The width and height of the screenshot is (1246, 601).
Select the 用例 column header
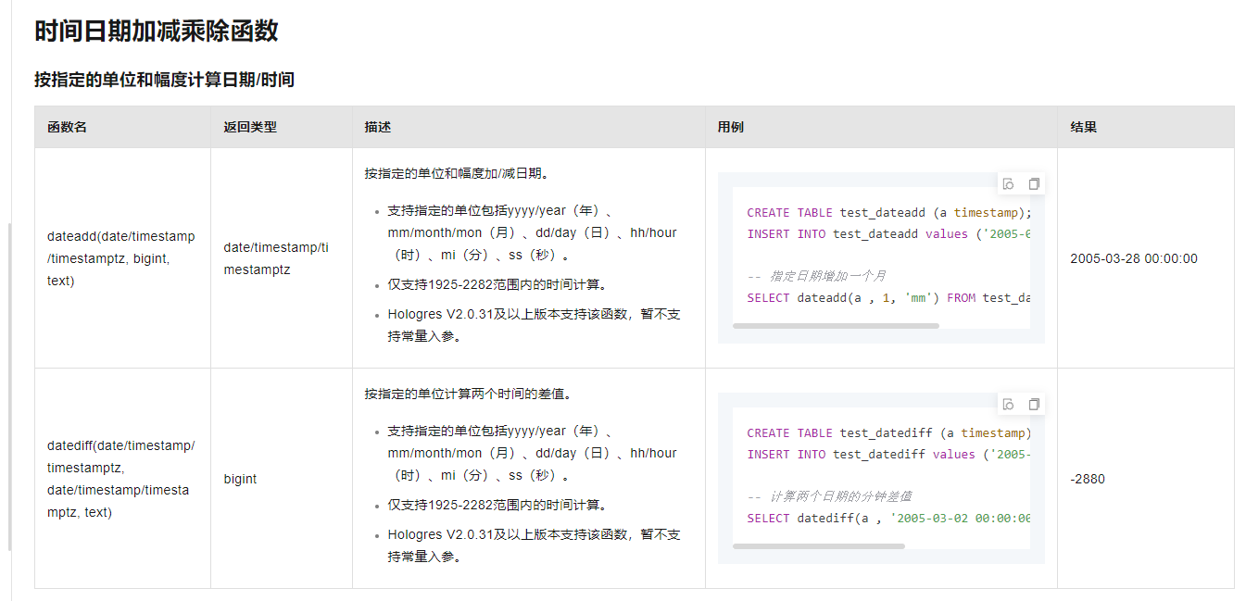coord(731,127)
